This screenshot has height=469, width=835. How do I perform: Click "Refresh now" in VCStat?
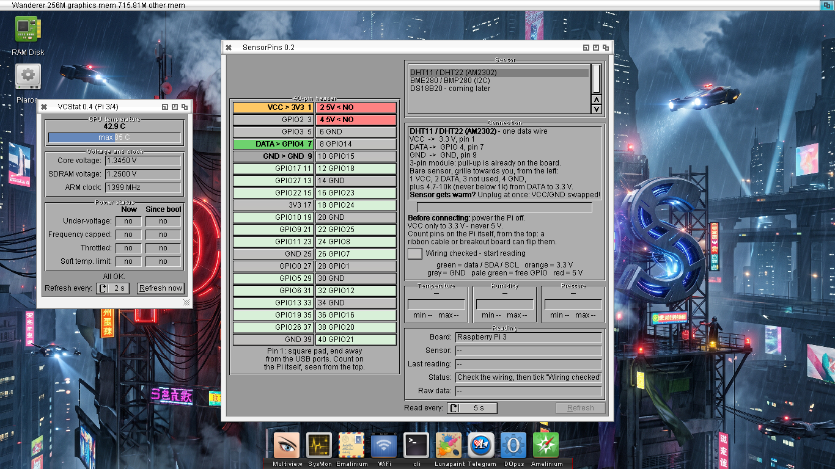tap(160, 288)
